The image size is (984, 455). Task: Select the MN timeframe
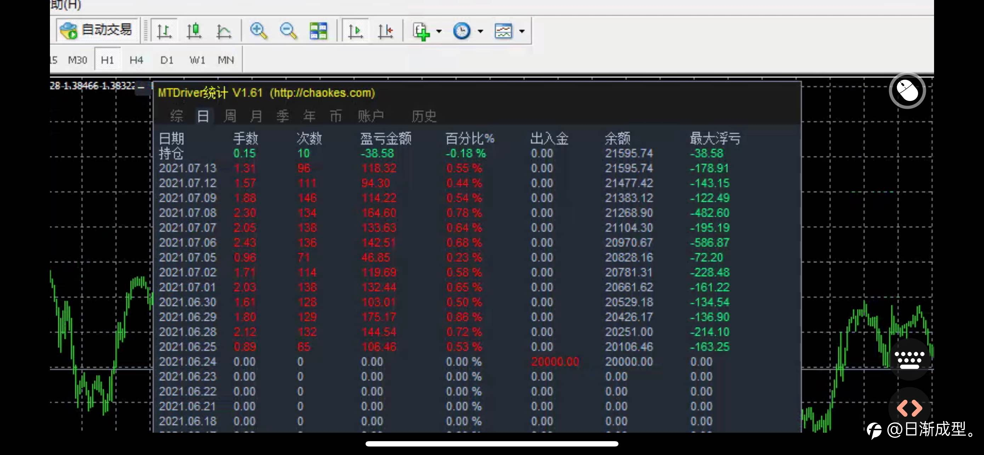click(x=226, y=60)
